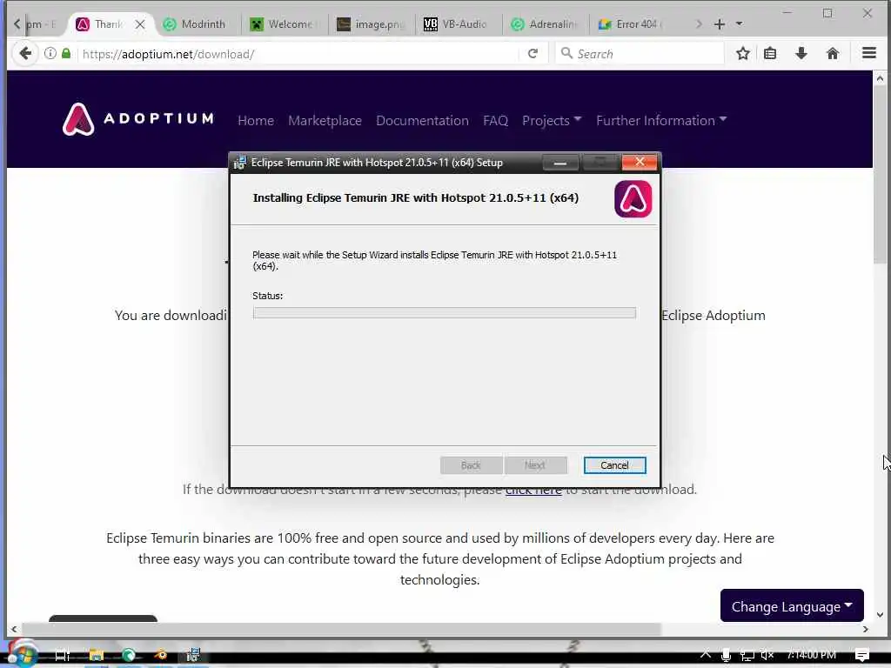Image resolution: width=891 pixels, height=668 pixels.
Task: Open the Marketplace navigation link
Action: (x=325, y=120)
